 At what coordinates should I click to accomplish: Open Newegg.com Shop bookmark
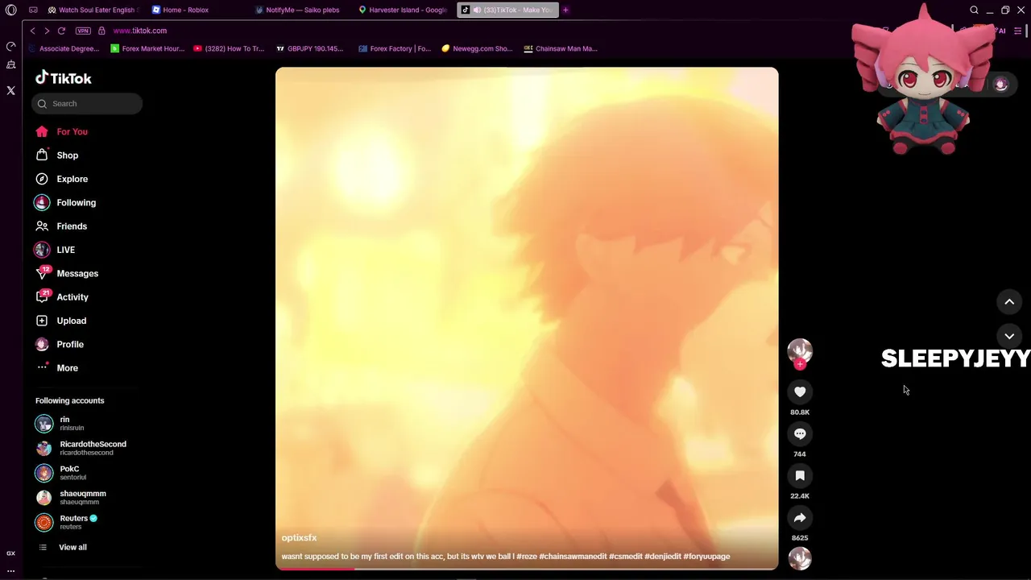477,48
